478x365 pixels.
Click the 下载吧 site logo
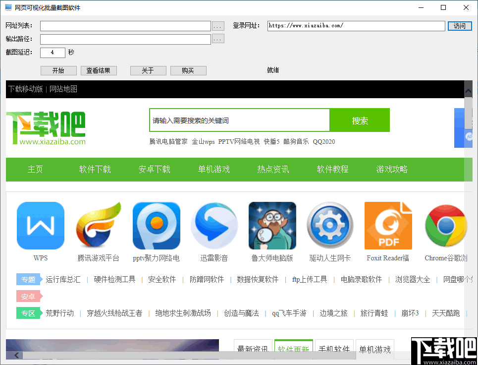pyautogui.click(x=45, y=124)
